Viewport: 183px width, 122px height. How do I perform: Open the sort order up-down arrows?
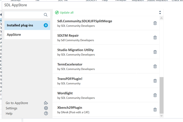(160, 12)
